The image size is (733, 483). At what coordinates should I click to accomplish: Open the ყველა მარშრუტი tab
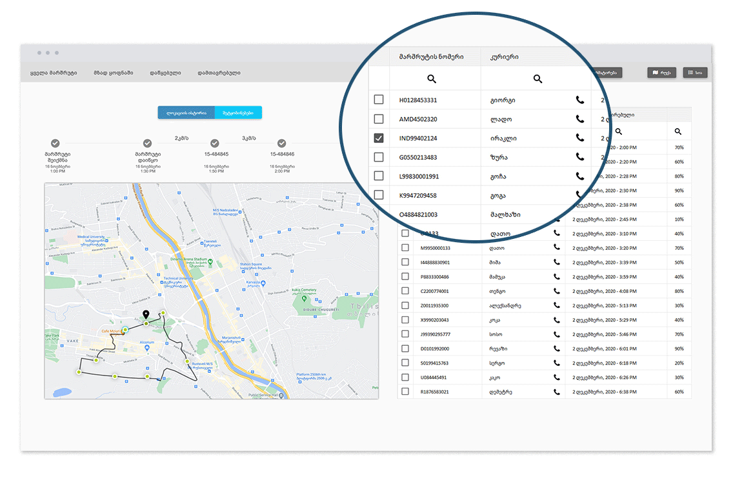tap(54, 73)
